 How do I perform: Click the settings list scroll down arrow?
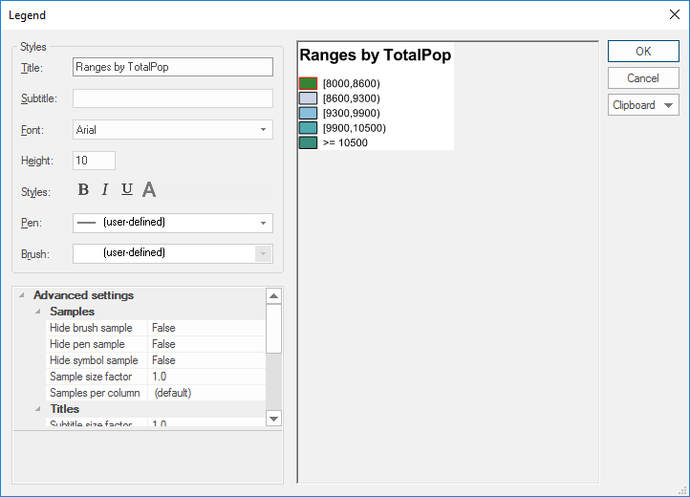pyautogui.click(x=273, y=418)
